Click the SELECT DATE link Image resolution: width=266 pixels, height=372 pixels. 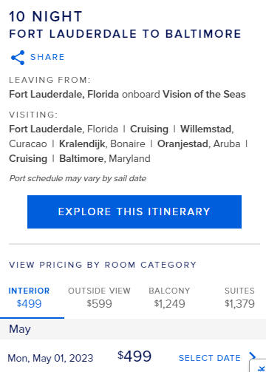coord(210,358)
